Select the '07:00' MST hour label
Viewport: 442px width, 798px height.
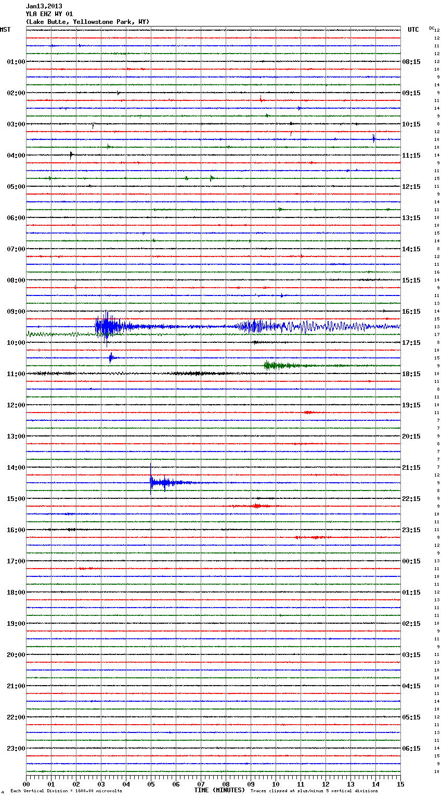(x=16, y=249)
